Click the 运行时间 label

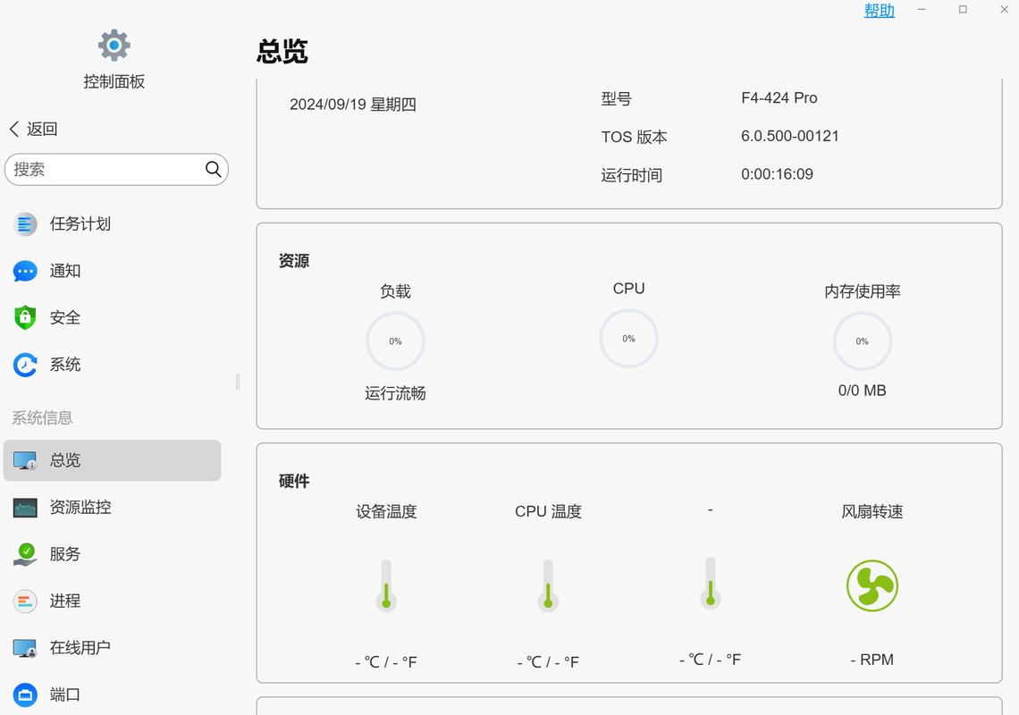(632, 175)
